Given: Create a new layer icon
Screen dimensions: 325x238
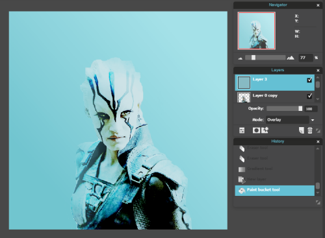Looking at the screenshot, I should click(302, 130).
